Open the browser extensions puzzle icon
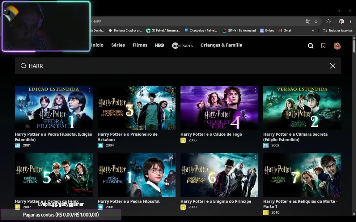This screenshot has width=356, height=222. pos(328,21)
